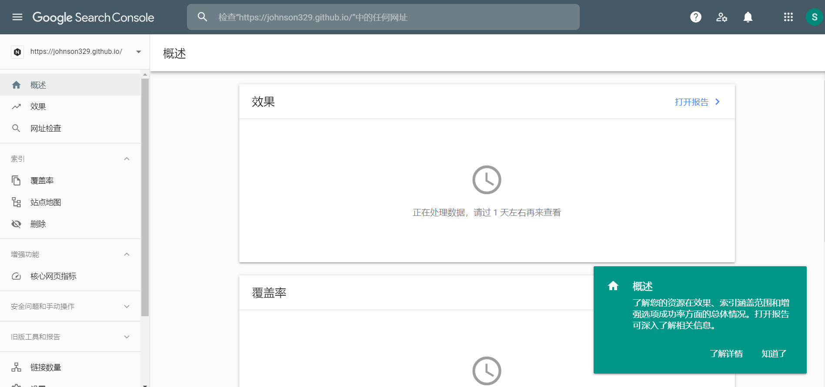
Task: Open 链接数量 in the sidebar
Action: coord(70,367)
